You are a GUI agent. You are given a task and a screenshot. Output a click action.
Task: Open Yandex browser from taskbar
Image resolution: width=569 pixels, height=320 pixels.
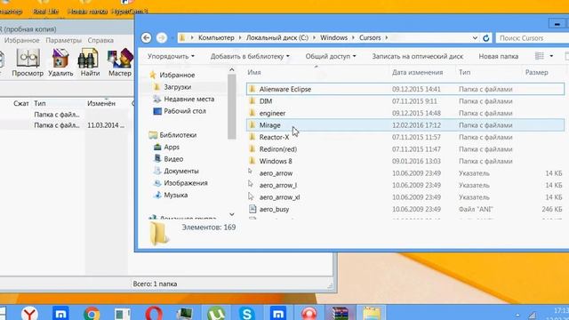(29, 313)
